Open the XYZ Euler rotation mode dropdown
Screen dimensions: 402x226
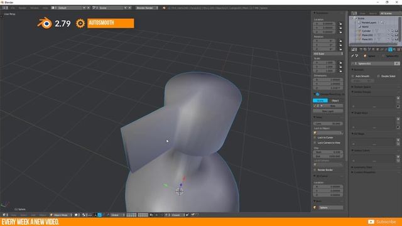coord(328,54)
